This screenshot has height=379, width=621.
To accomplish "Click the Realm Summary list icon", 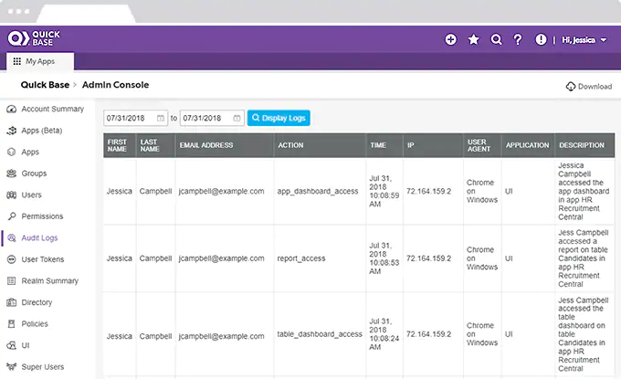I will click(x=12, y=280).
